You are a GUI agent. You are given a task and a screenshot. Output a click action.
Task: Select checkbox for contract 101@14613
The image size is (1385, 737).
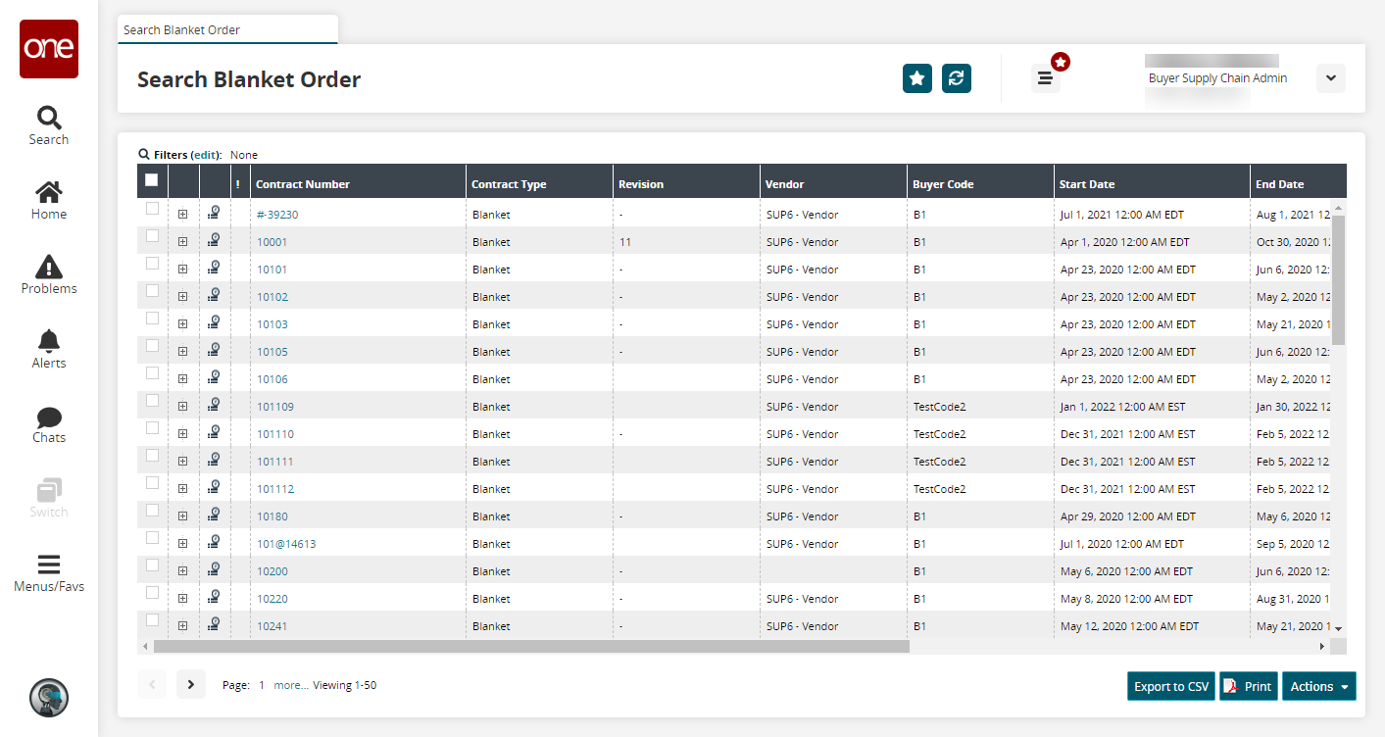152,538
